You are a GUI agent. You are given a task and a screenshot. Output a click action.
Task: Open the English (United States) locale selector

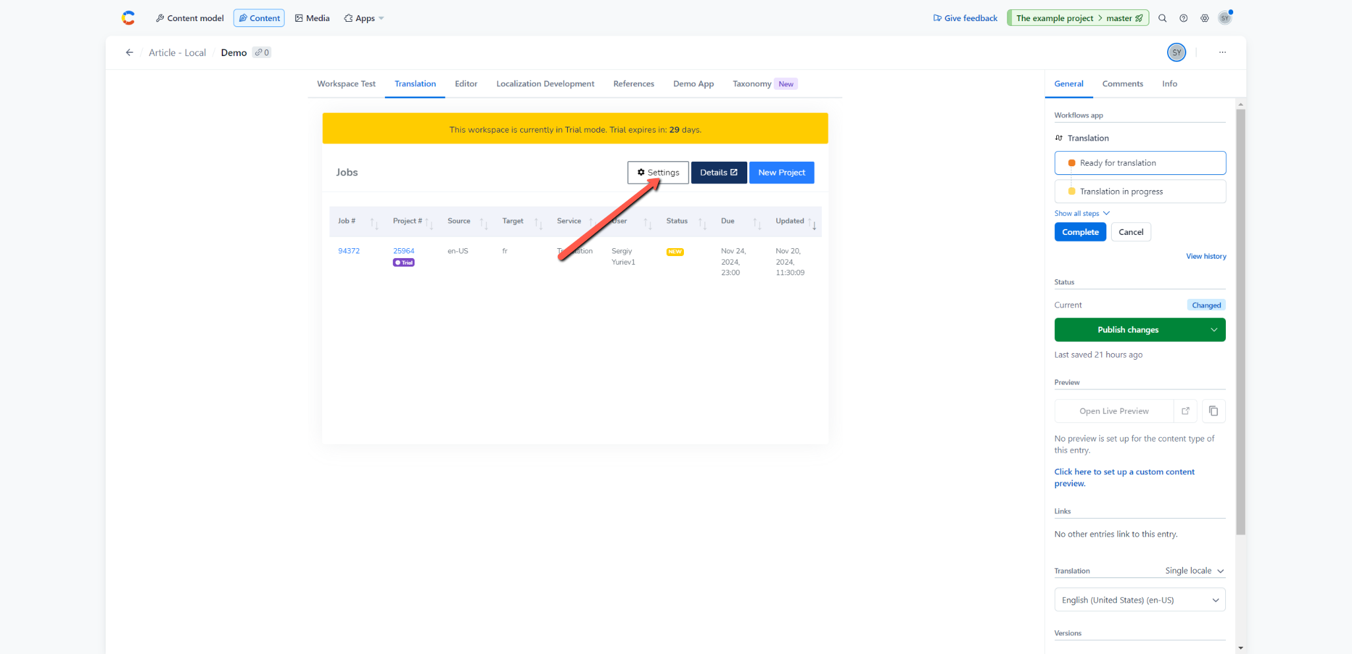[1139, 599]
